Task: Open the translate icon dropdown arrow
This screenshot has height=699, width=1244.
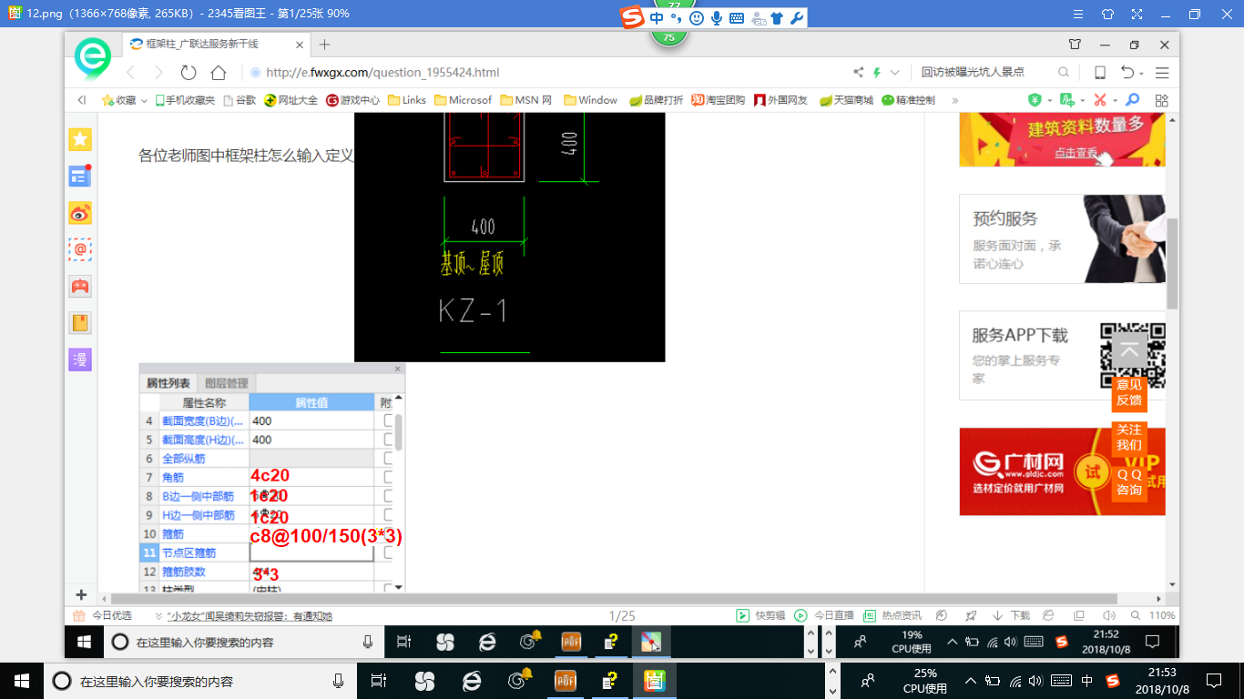Action: (1083, 100)
